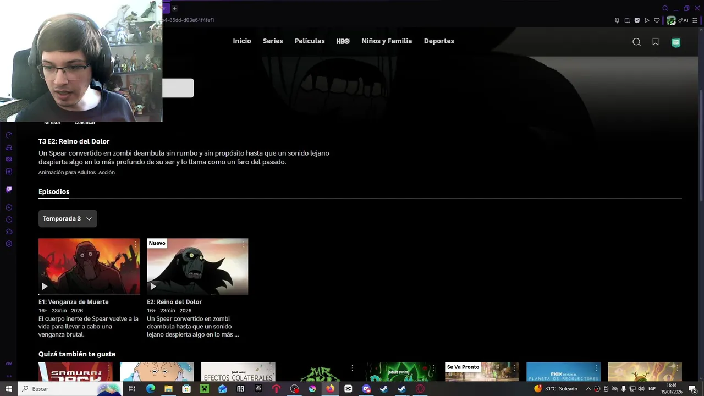
Task: Click the ESP input language indicator
Action: click(x=652, y=389)
